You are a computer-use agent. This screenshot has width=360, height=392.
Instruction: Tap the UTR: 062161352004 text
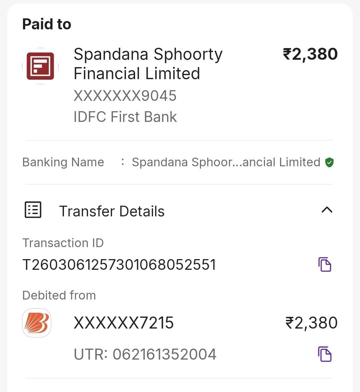click(x=145, y=354)
